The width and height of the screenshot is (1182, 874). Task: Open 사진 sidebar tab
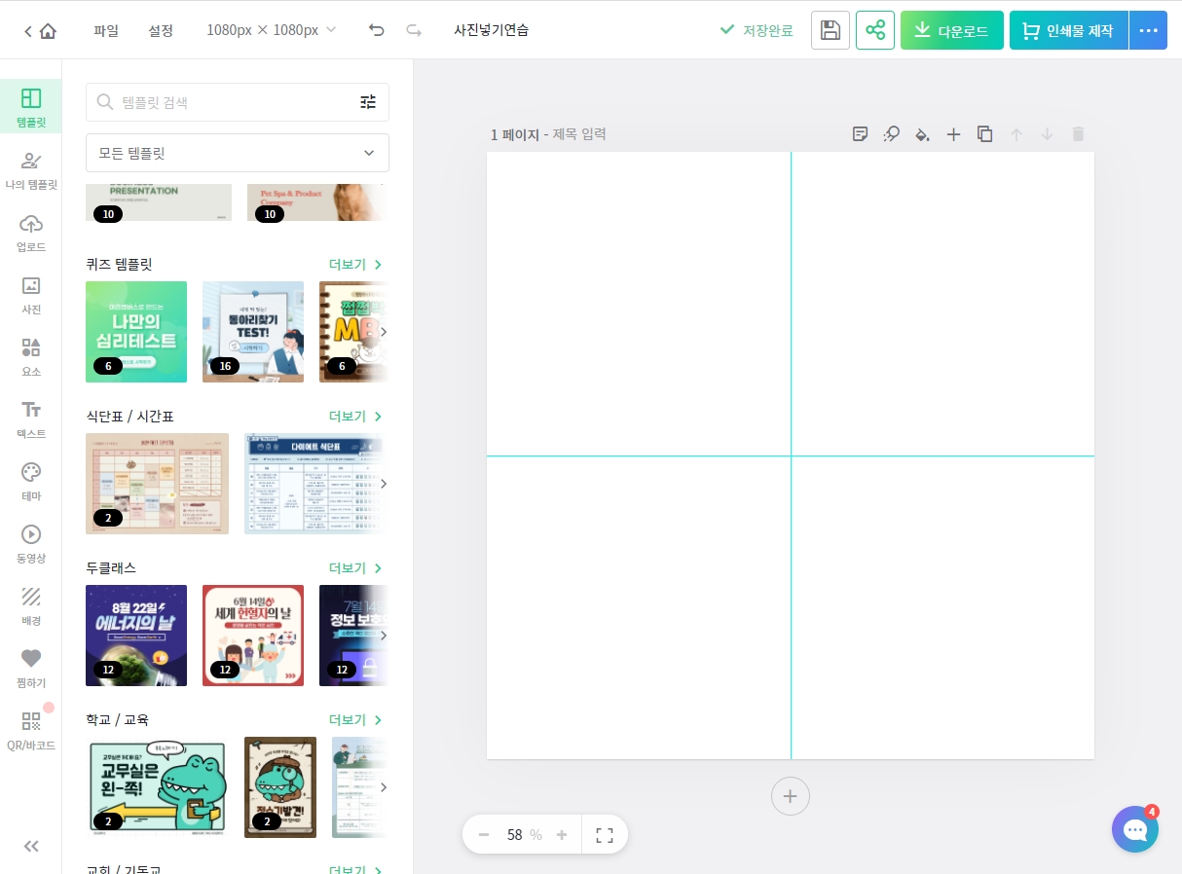tap(31, 293)
